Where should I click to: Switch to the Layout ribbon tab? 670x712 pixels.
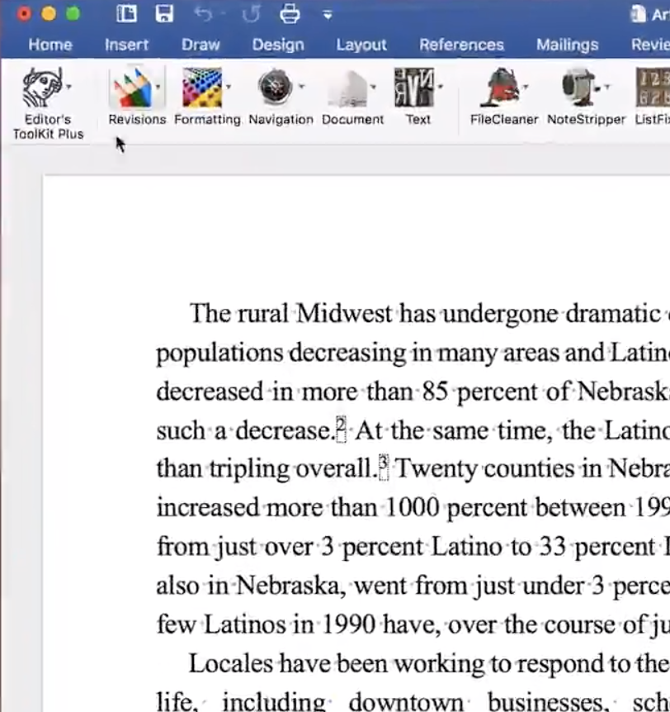point(361,45)
